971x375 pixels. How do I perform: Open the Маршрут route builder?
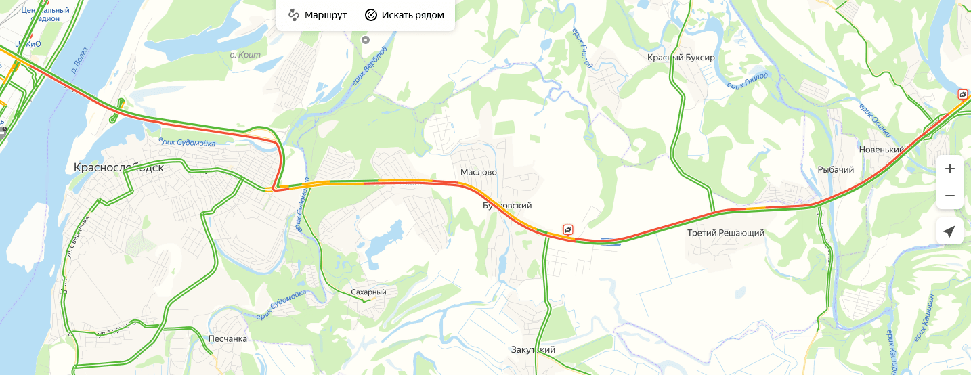click(318, 15)
